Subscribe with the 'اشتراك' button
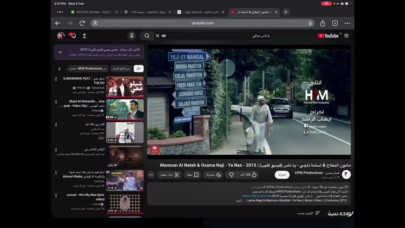The image size is (405, 228). (282, 175)
